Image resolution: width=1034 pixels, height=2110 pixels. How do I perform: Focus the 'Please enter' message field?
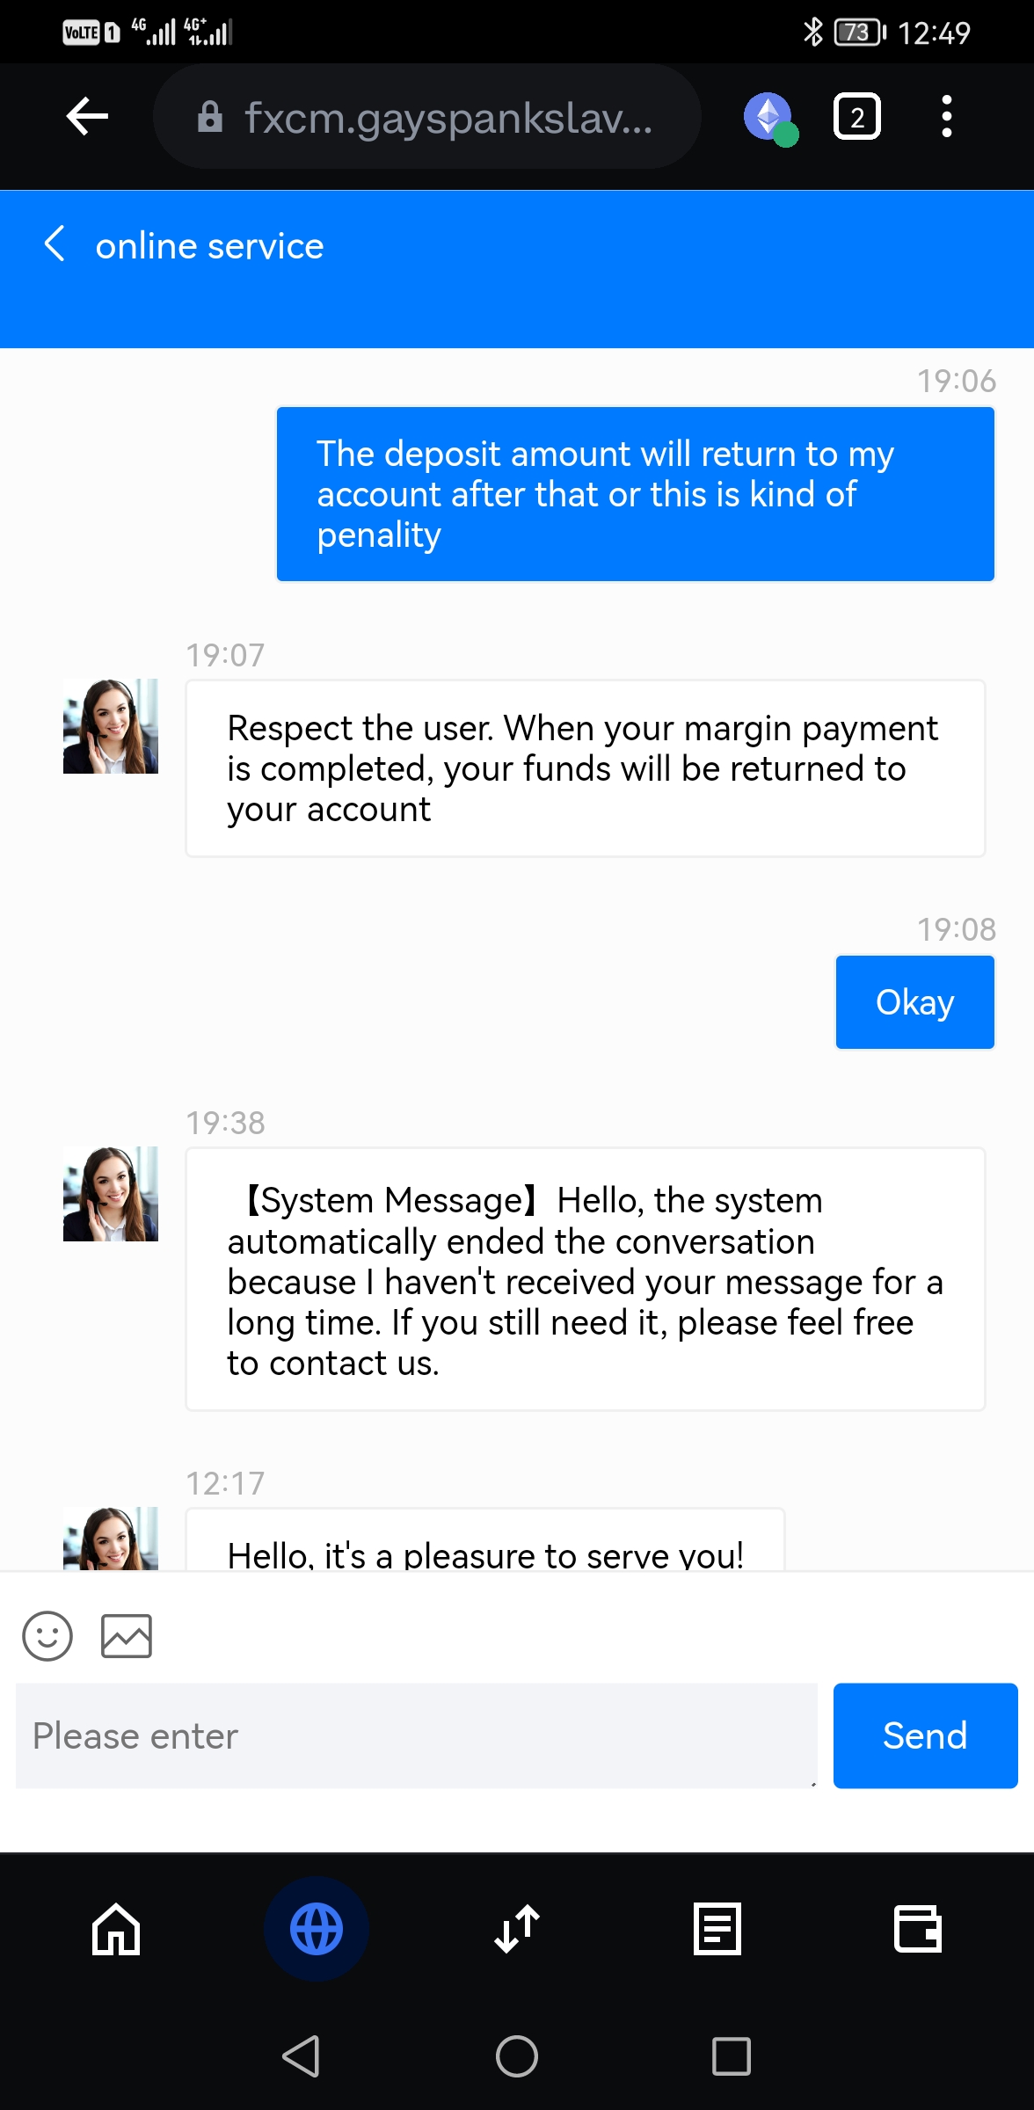coord(416,1735)
